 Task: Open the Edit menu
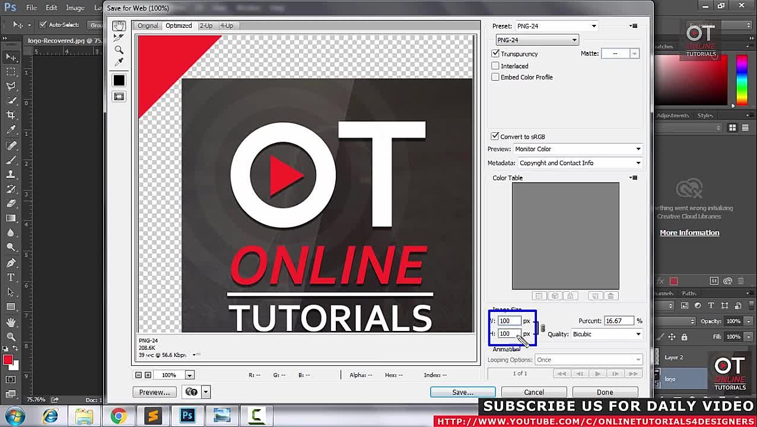pos(51,8)
